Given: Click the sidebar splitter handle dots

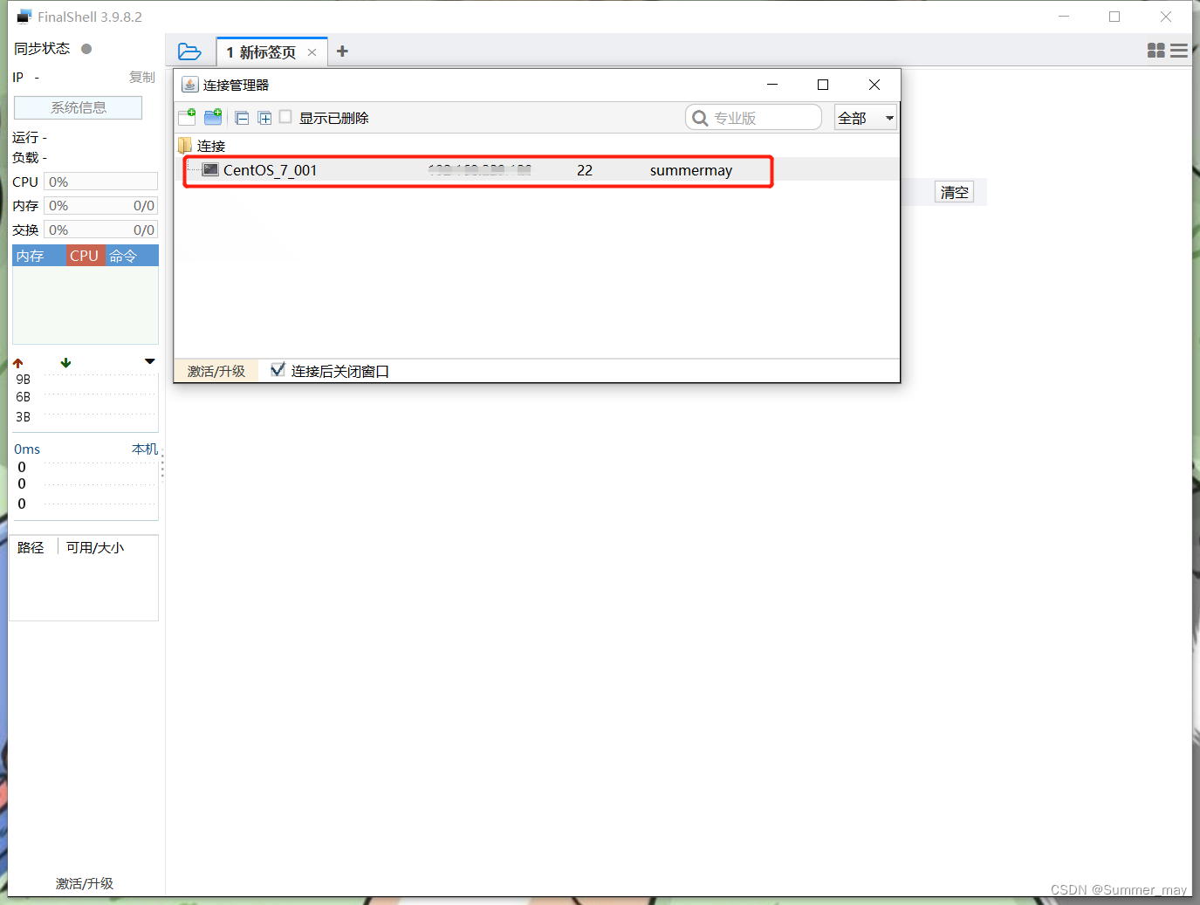Looking at the screenshot, I should coord(162,464).
